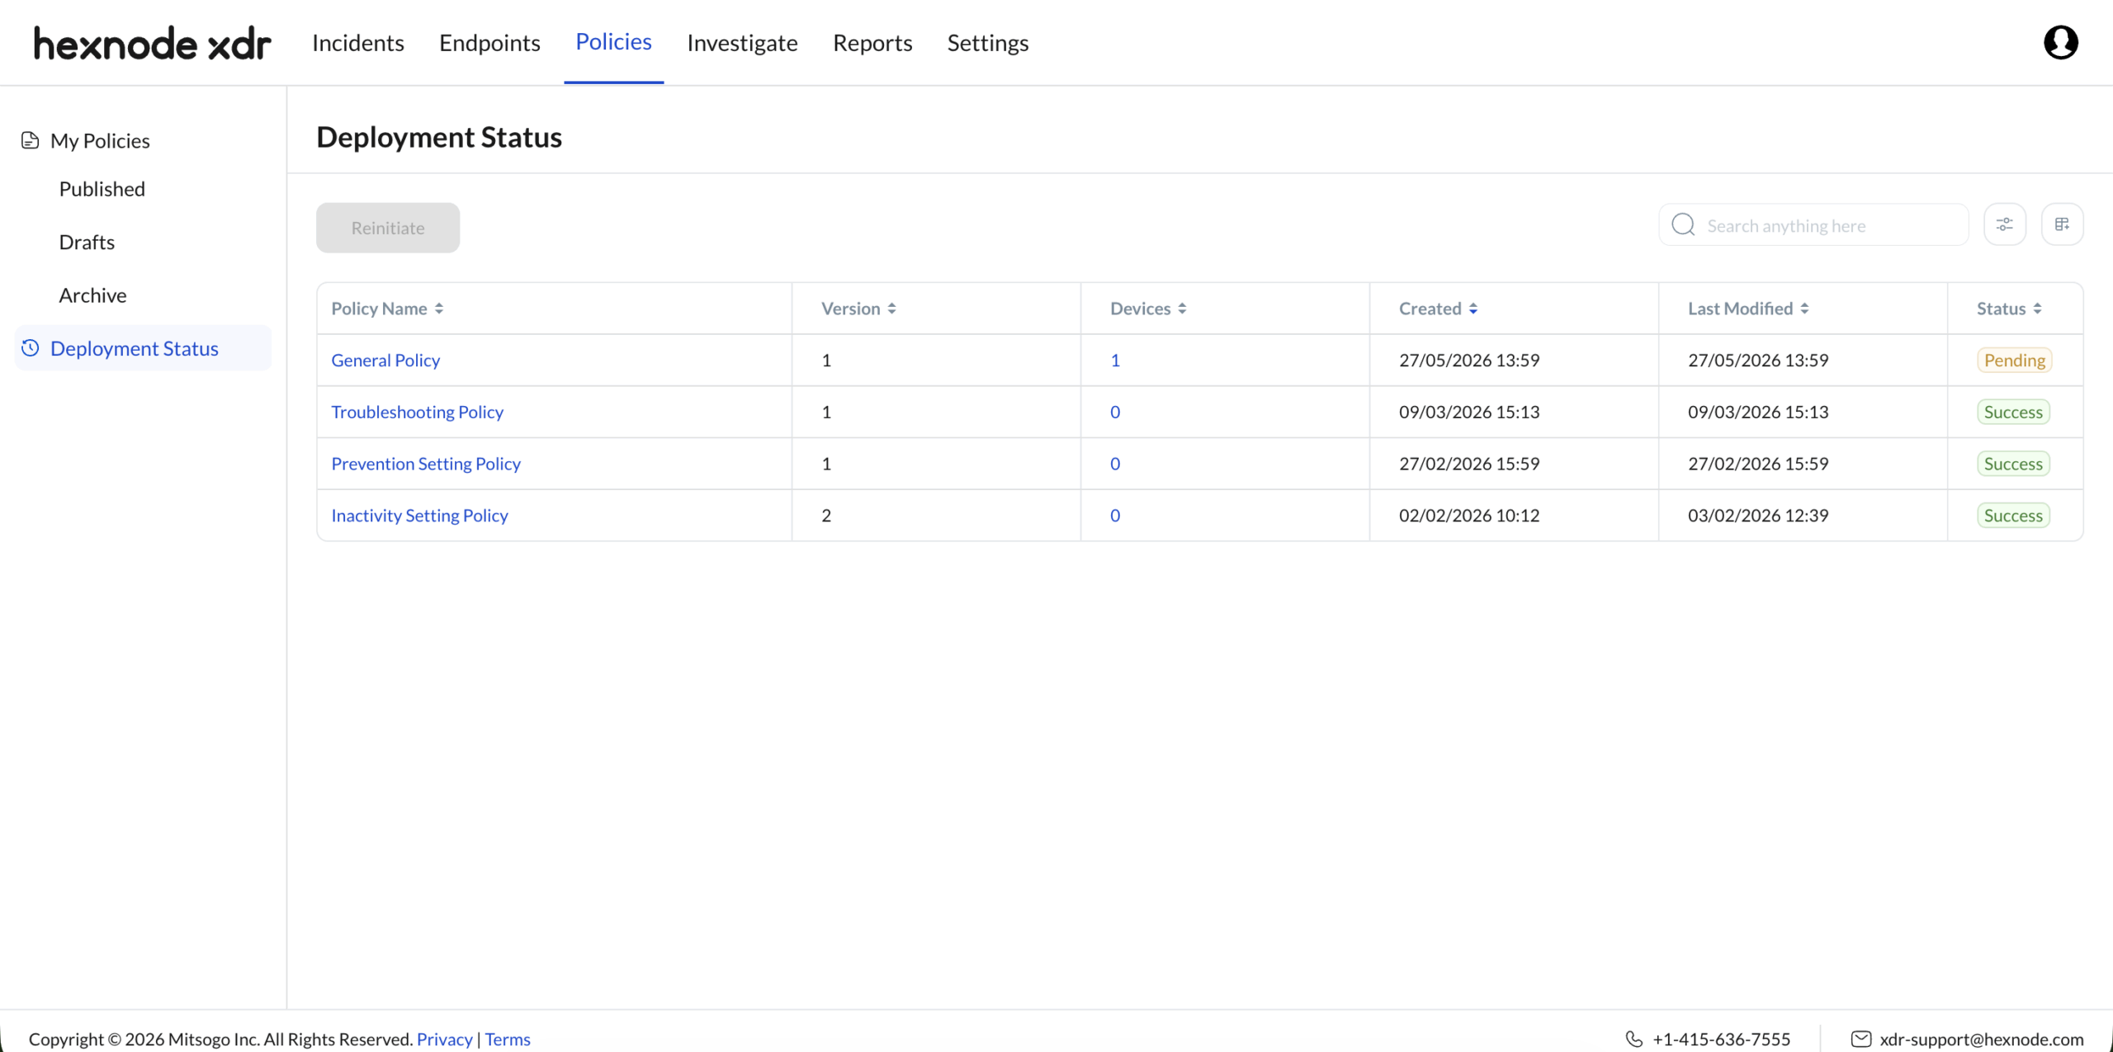The width and height of the screenshot is (2113, 1052).
Task: Click device count 0 for Troubleshooting Policy
Action: pyautogui.click(x=1115, y=412)
